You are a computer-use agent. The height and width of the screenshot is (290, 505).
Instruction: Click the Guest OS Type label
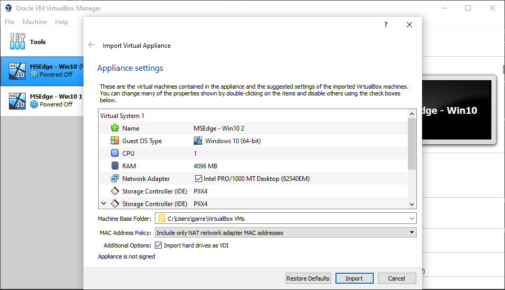click(x=142, y=141)
